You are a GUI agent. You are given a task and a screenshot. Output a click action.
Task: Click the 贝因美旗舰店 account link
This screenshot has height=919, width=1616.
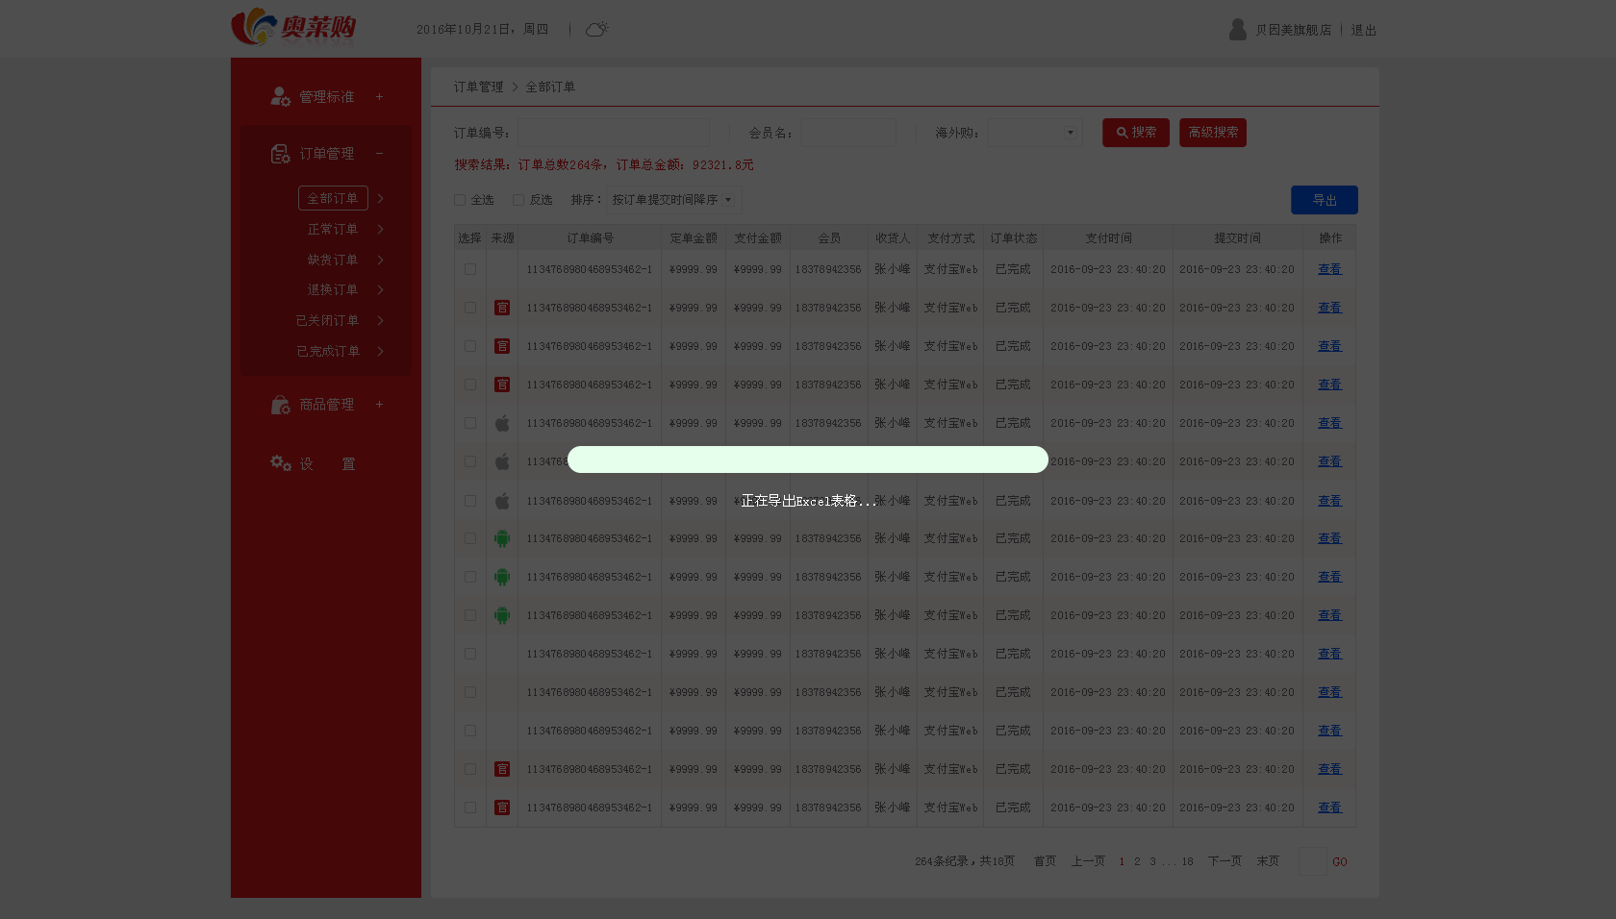click(1294, 31)
